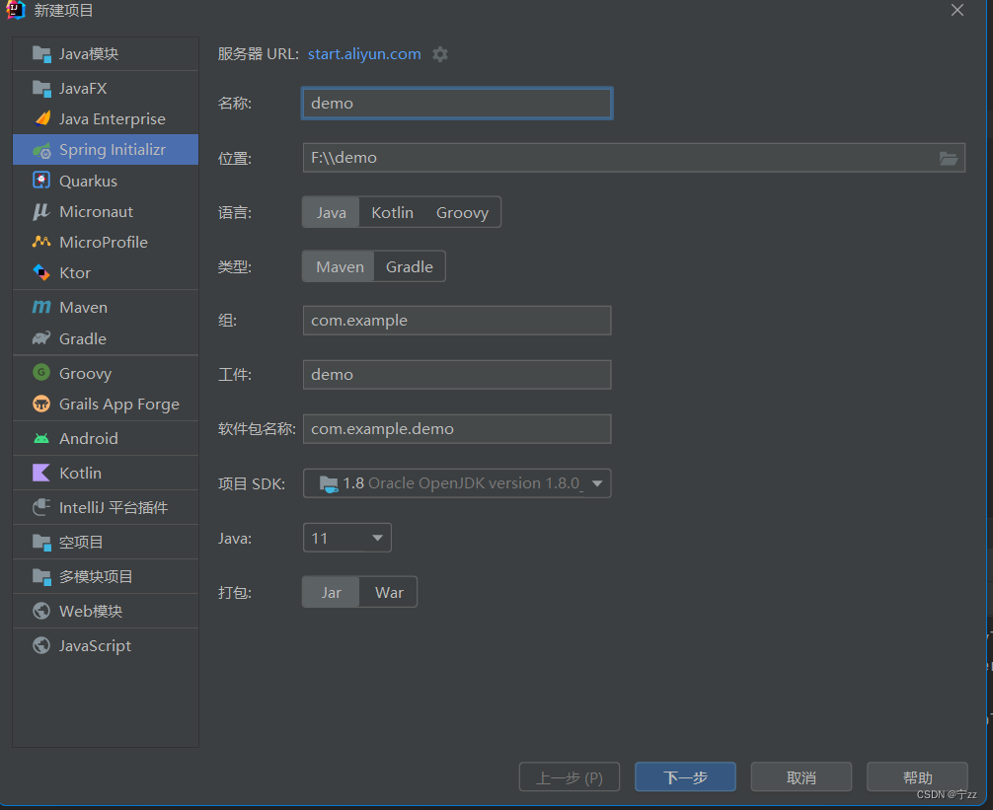Select IntelliJ 平台插件 project type
Screen dimensions: 993x810
point(106,507)
